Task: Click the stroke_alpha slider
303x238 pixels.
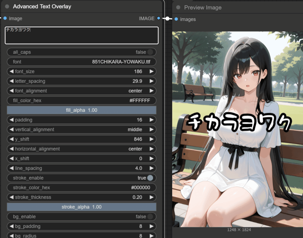Action: 82,207
